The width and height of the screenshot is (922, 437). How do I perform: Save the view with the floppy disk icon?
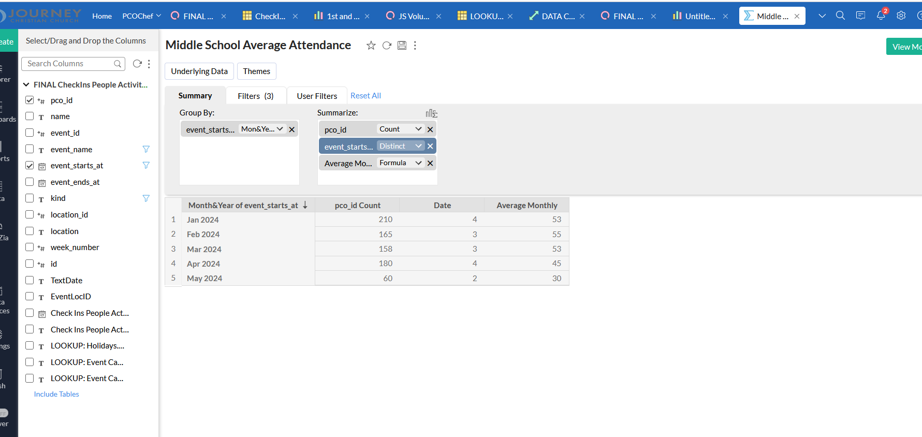[402, 46]
